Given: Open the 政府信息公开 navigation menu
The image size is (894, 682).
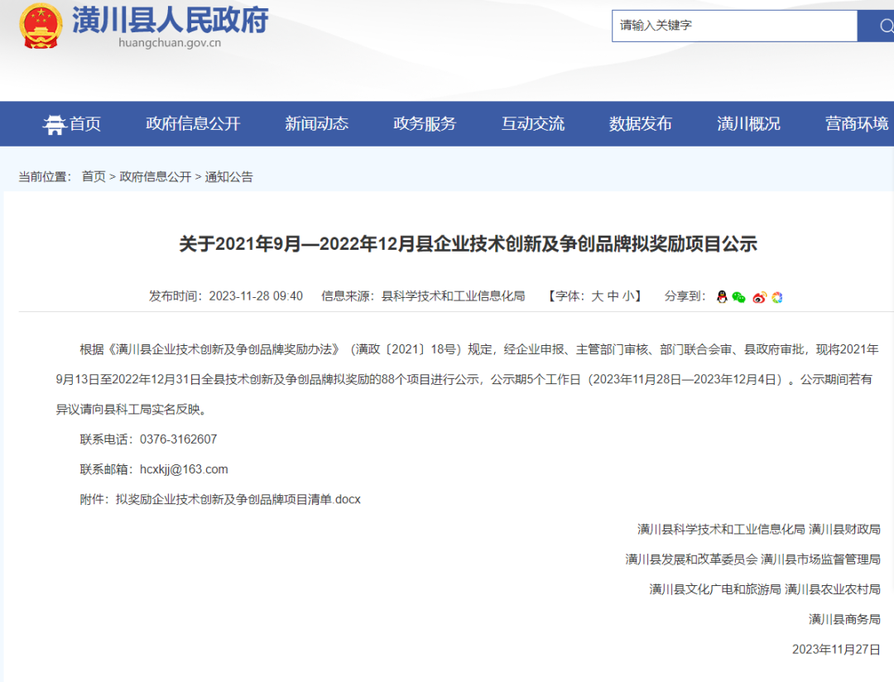Looking at the screenshot, I should coord(193,124).
